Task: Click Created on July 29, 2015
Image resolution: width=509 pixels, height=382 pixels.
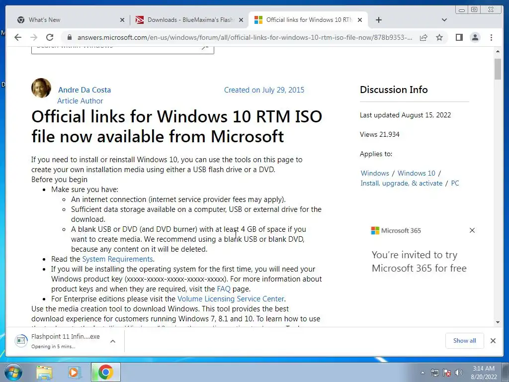Action: click(264, 90)
